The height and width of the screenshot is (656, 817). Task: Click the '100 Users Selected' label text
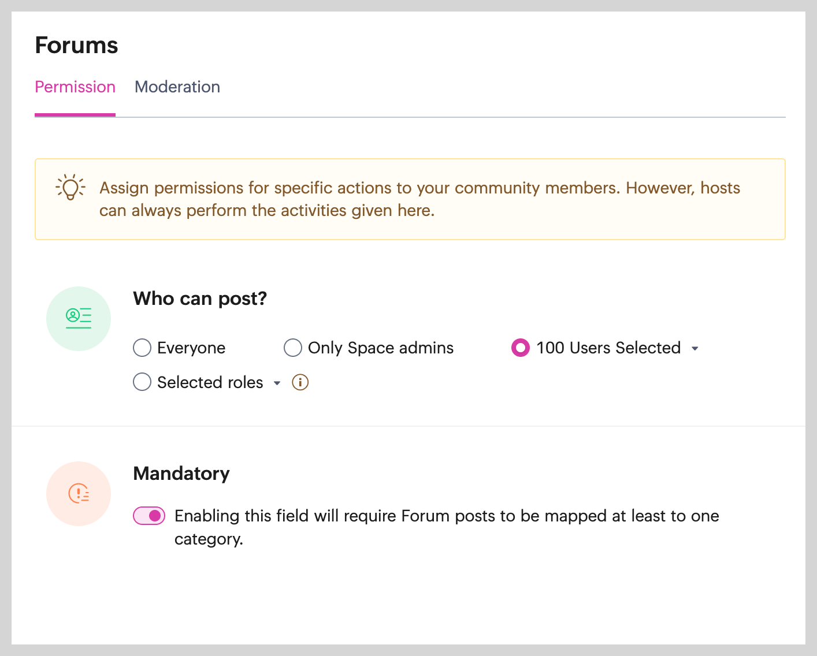coord(608,348)
